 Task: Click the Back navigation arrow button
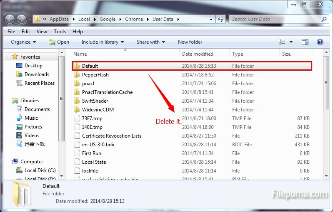coord(10,19)
